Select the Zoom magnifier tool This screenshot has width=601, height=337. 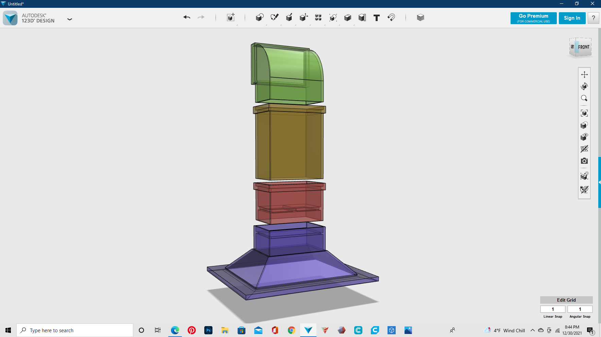584,98
